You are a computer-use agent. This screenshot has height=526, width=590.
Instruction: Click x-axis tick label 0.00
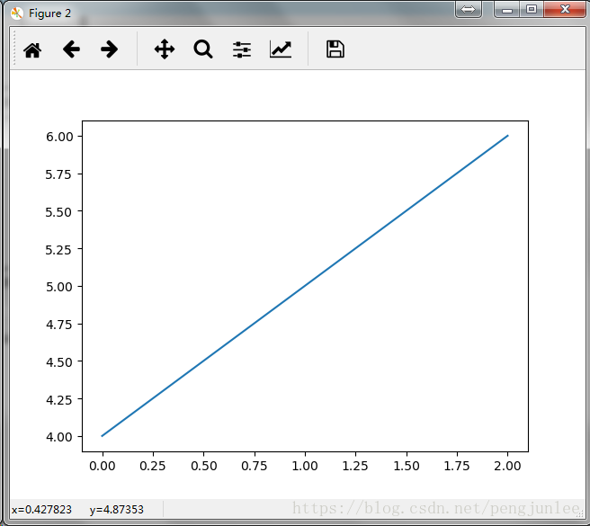(x=103, y=466)
